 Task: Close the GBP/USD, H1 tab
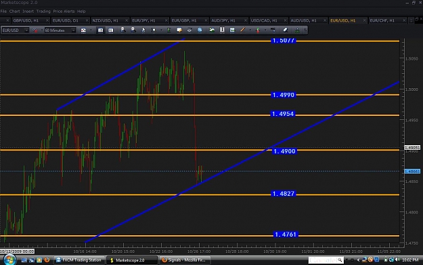(47, 20)
